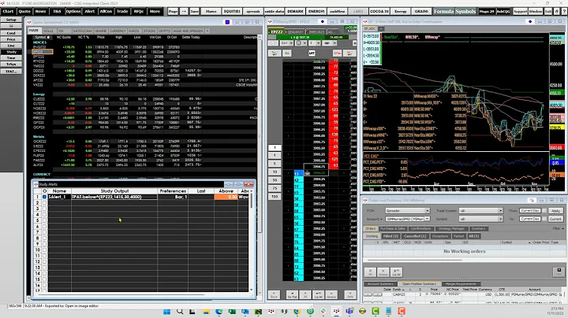Viewport: 568px width, 318px height.
Task: Tick the checkbox in Study Alerts row 16
Action: pyautogui.click(x=44, y=285)
